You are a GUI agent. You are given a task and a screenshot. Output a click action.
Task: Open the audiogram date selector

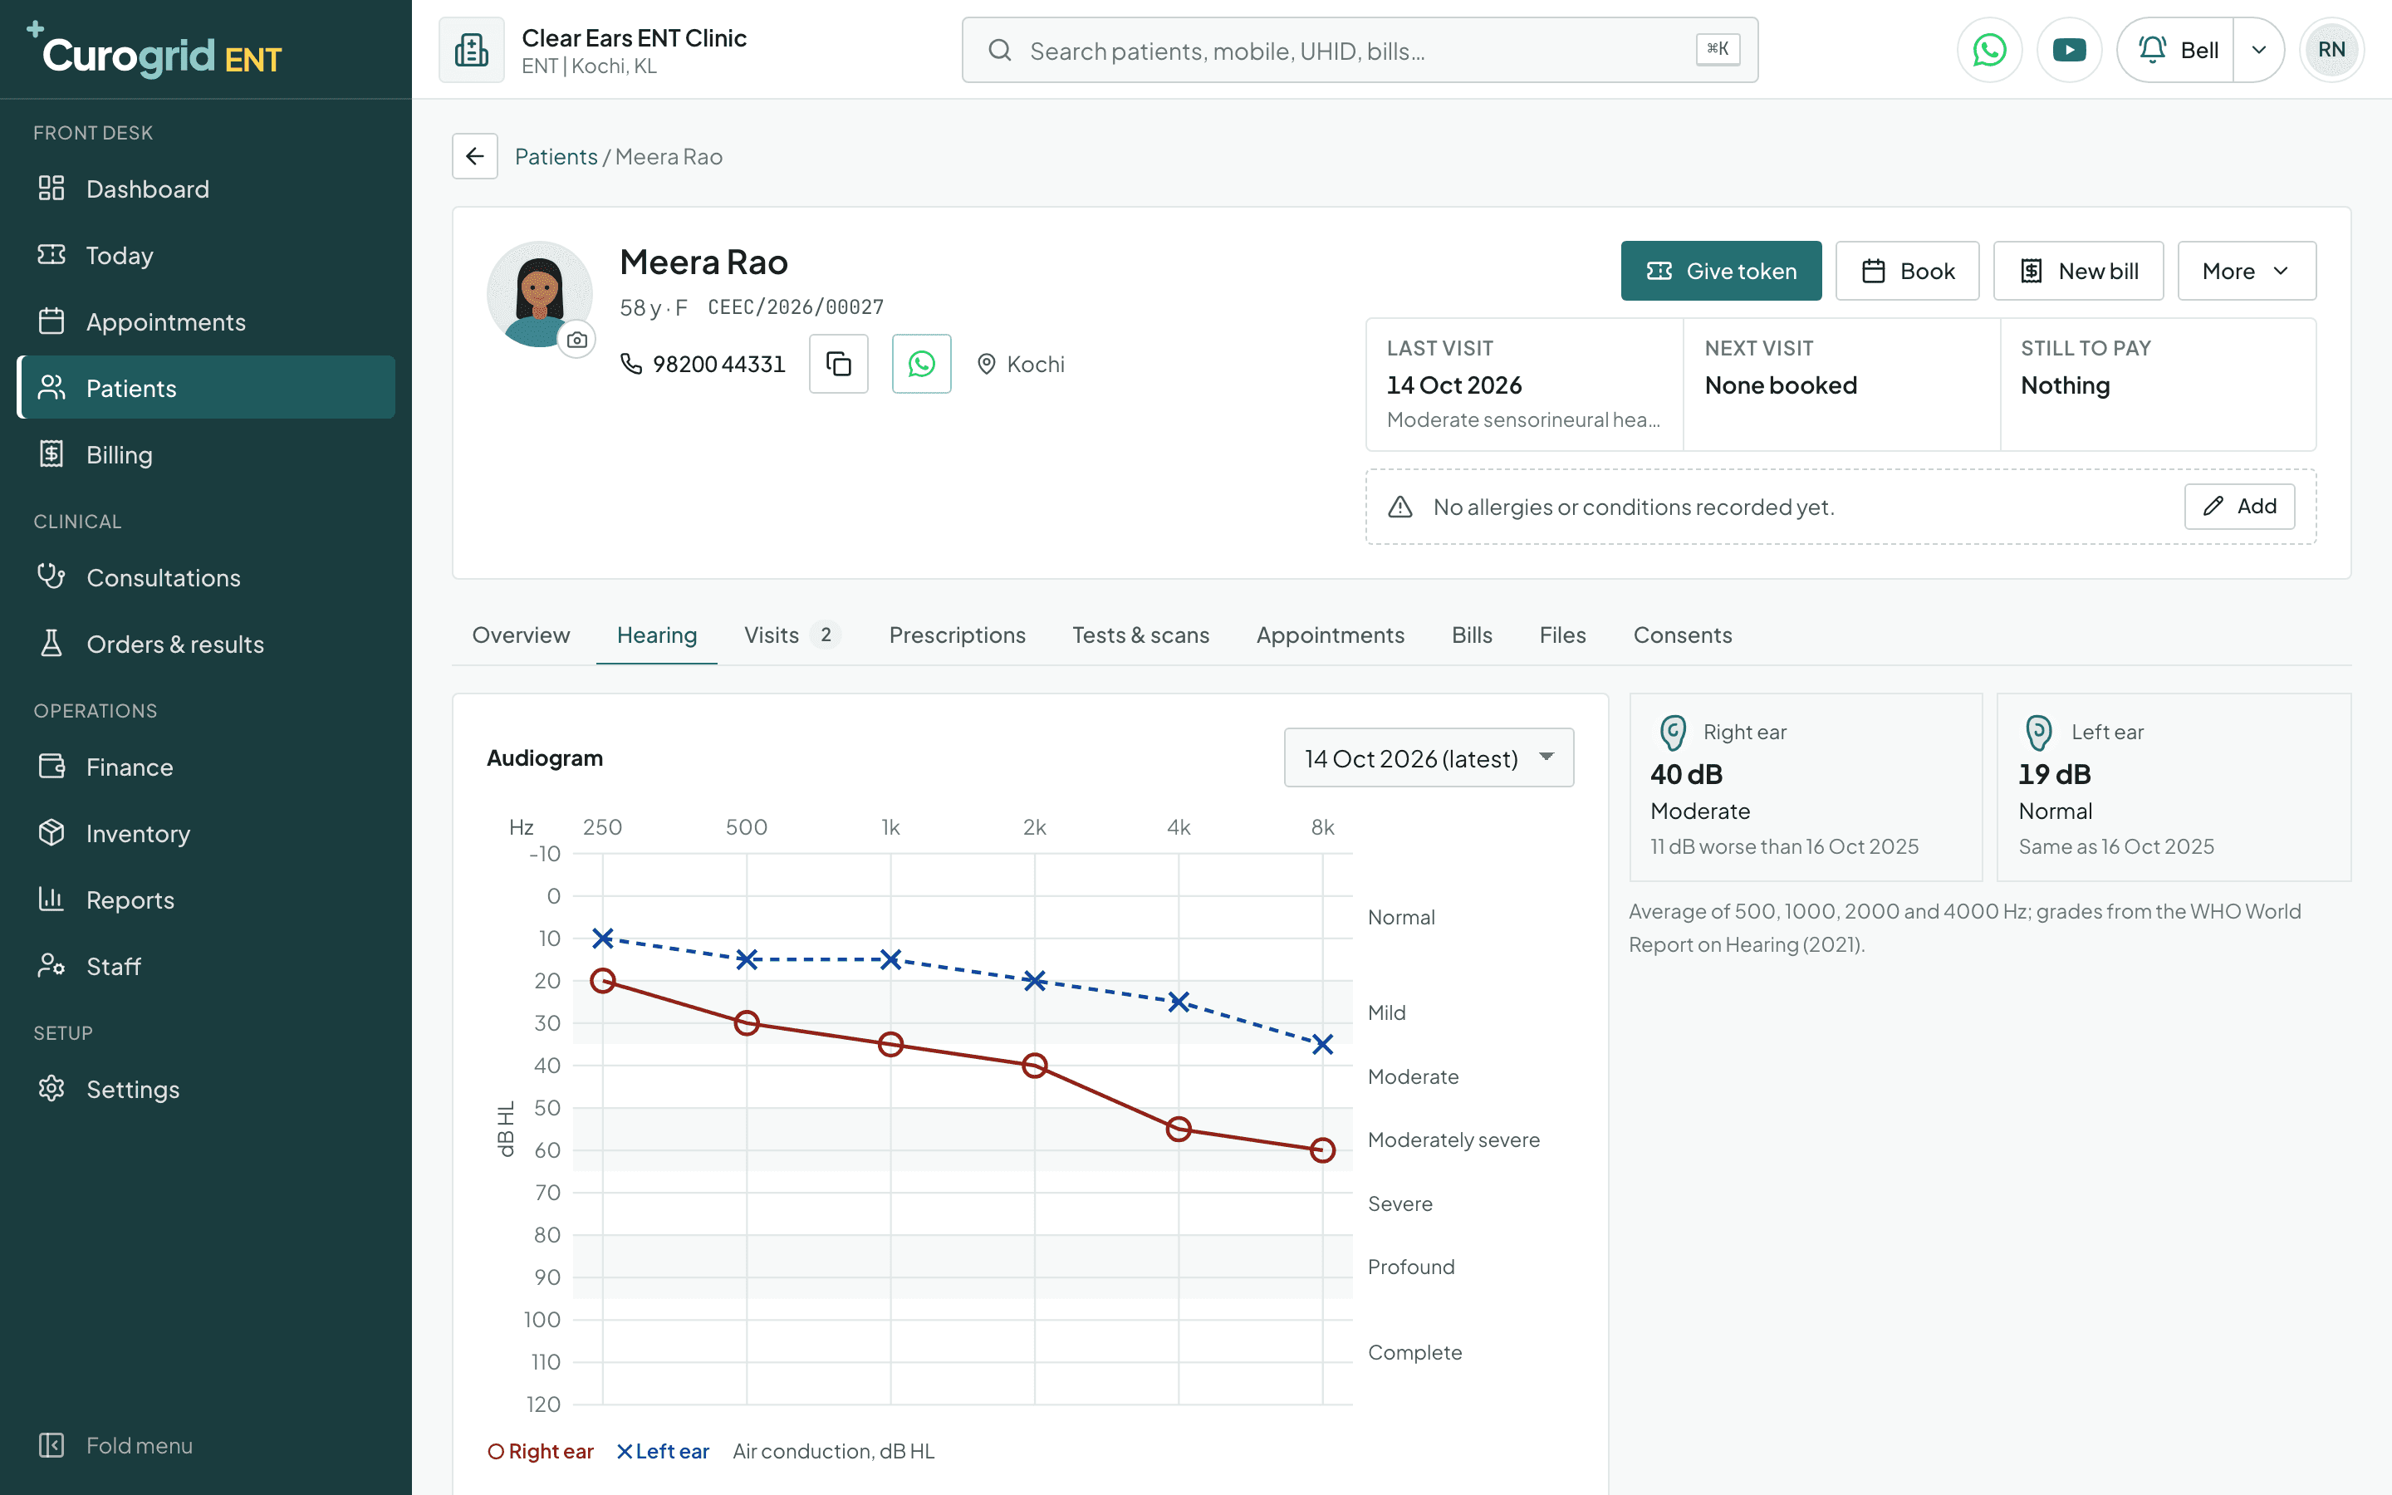click(x=1429, y=757)
